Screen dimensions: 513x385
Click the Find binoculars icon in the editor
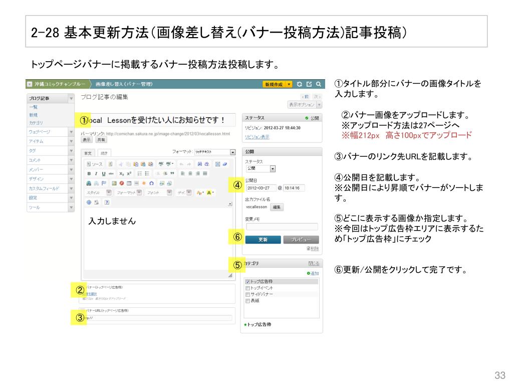pyautogui.click(x=199, y=164)
